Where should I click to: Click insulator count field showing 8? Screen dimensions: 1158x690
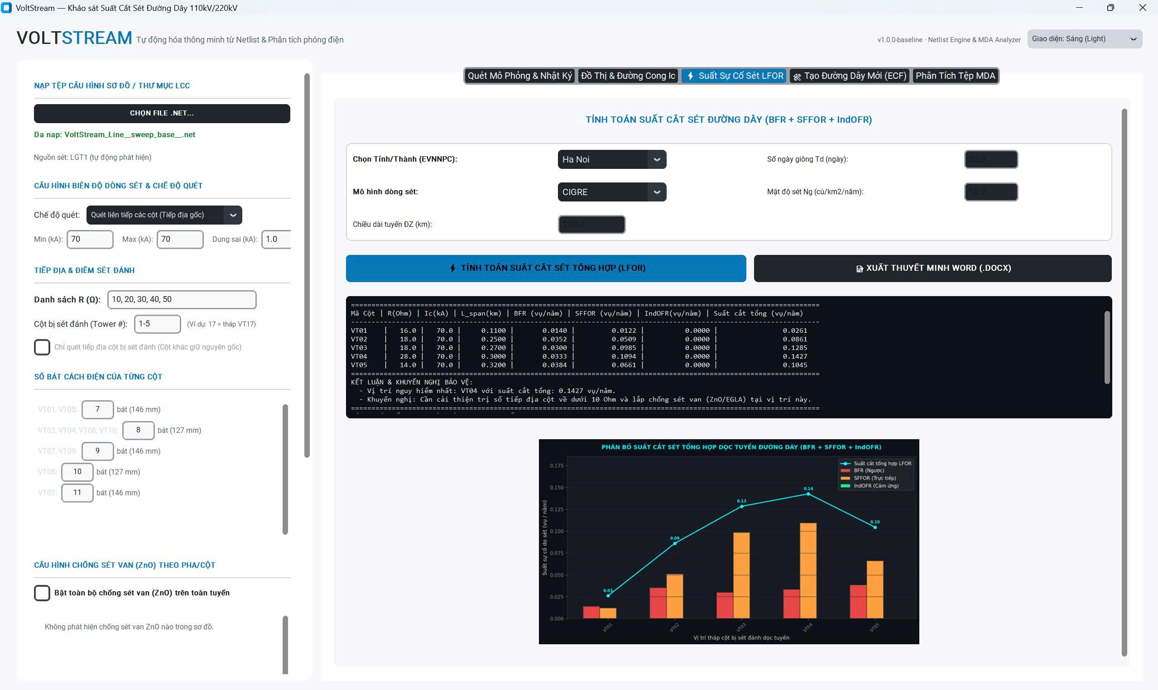point(138,431)
